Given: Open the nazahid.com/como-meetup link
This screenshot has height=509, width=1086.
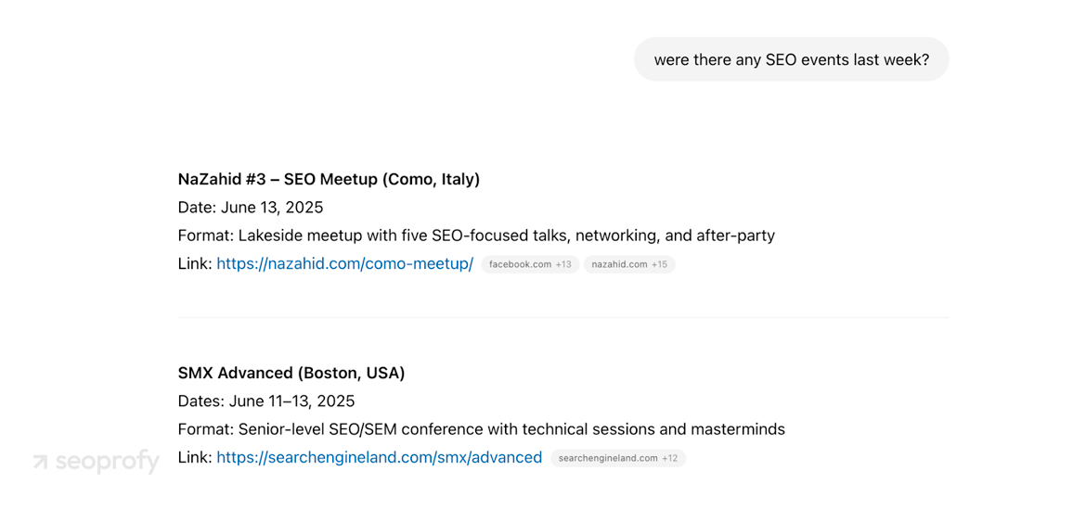Looking at the screenshot, I should [x=345, y=263].
